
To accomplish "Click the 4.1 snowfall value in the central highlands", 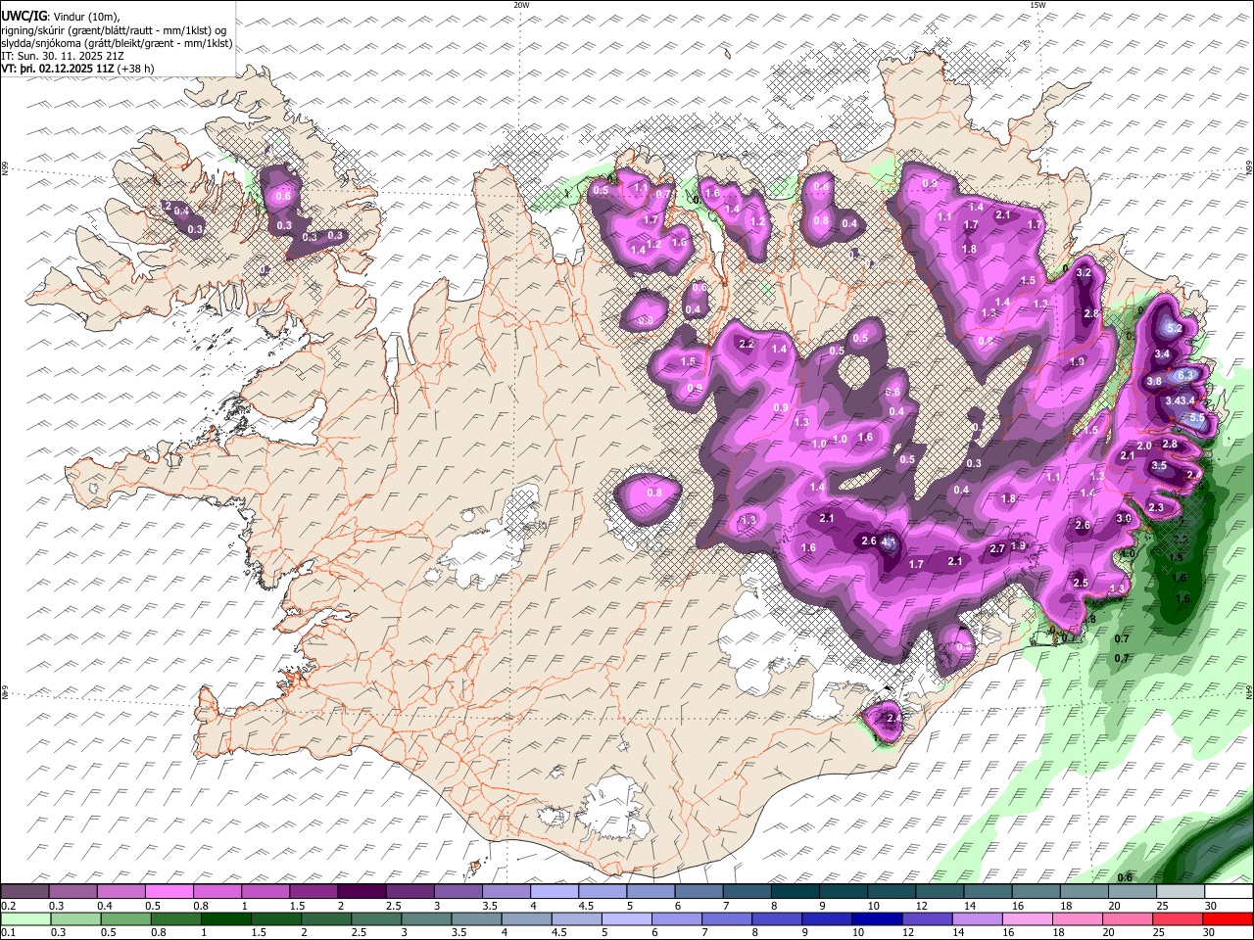I will click(x=890, y=541).
